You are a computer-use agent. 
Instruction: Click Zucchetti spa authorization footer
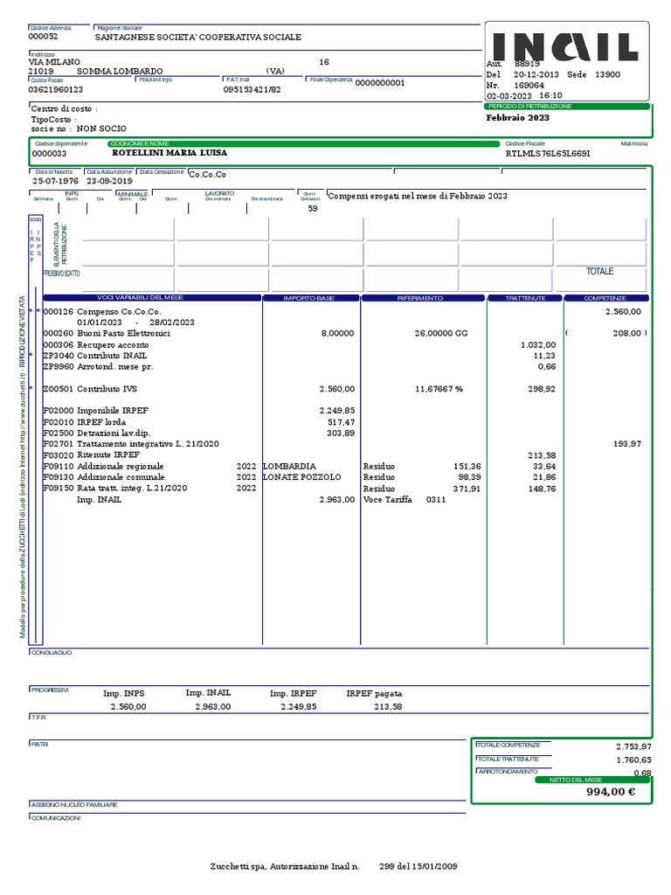coord(334,866)
